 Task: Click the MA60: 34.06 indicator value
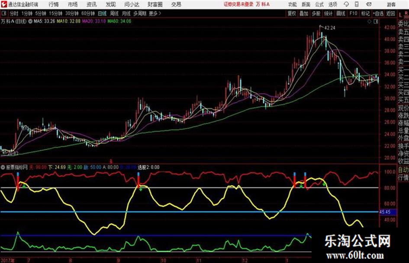[119, 21]
